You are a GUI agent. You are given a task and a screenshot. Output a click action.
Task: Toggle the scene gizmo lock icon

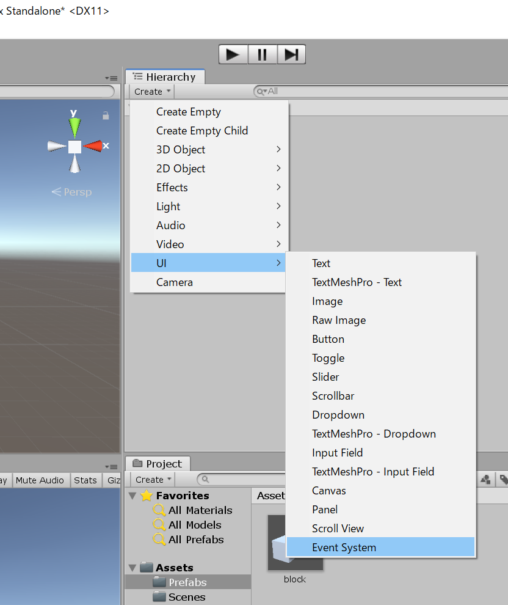pyautogui.click(x=106, y=116)
